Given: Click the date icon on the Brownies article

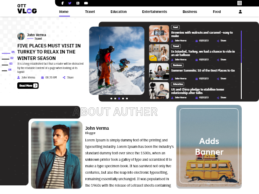Looking at the screenshot, I should coord(196,41).
